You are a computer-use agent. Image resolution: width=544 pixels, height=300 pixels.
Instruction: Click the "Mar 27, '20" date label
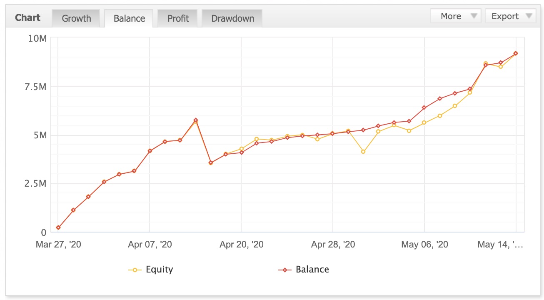[x=58, y=244]
